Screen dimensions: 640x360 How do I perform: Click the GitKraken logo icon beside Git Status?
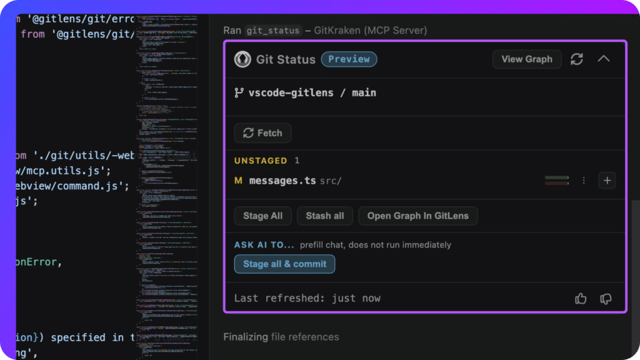[x=242, y=59]
